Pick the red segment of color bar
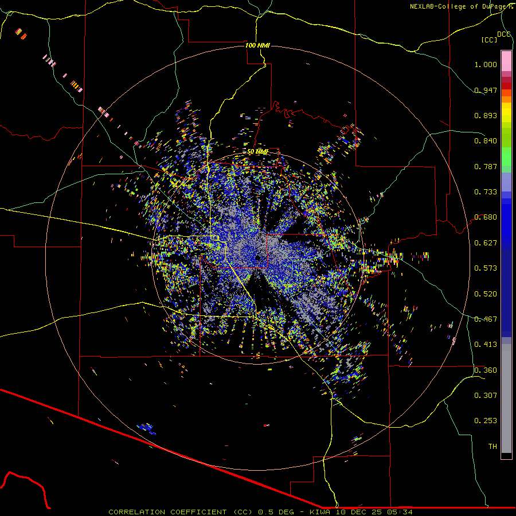 coord(506,86)
